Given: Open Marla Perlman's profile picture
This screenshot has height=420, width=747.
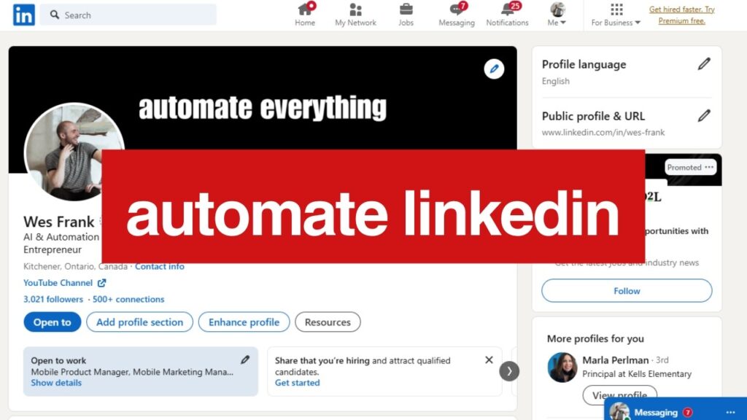Looking at the screenshot, I should (562, 367).
